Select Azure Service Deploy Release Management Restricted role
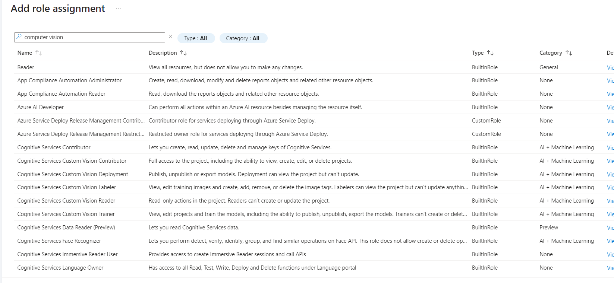This screenshot has height=283, width=614. (x=314, y=134)
